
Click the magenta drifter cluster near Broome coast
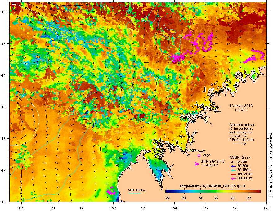(111, 191)
